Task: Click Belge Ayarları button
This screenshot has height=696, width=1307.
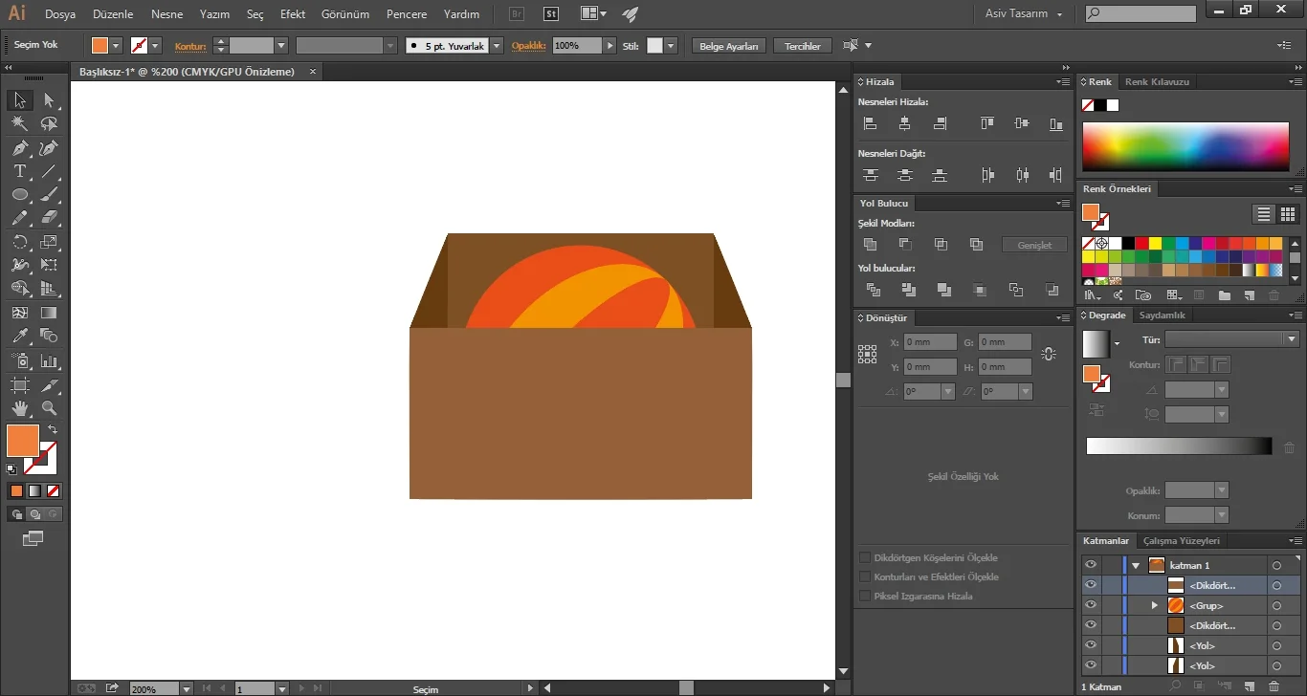Action: pyautogui.click(x=729, y=46)
